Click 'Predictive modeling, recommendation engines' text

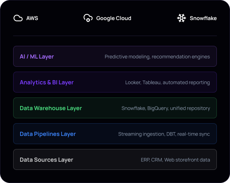pyautogui.click(x=157, y=57)
